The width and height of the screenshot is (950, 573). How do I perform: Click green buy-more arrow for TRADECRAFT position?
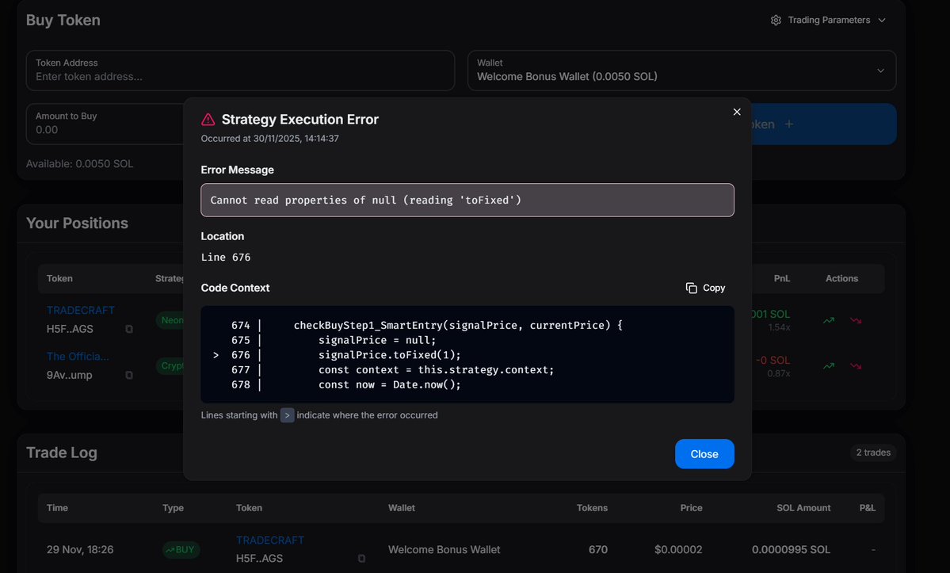[x=829, y=320]
